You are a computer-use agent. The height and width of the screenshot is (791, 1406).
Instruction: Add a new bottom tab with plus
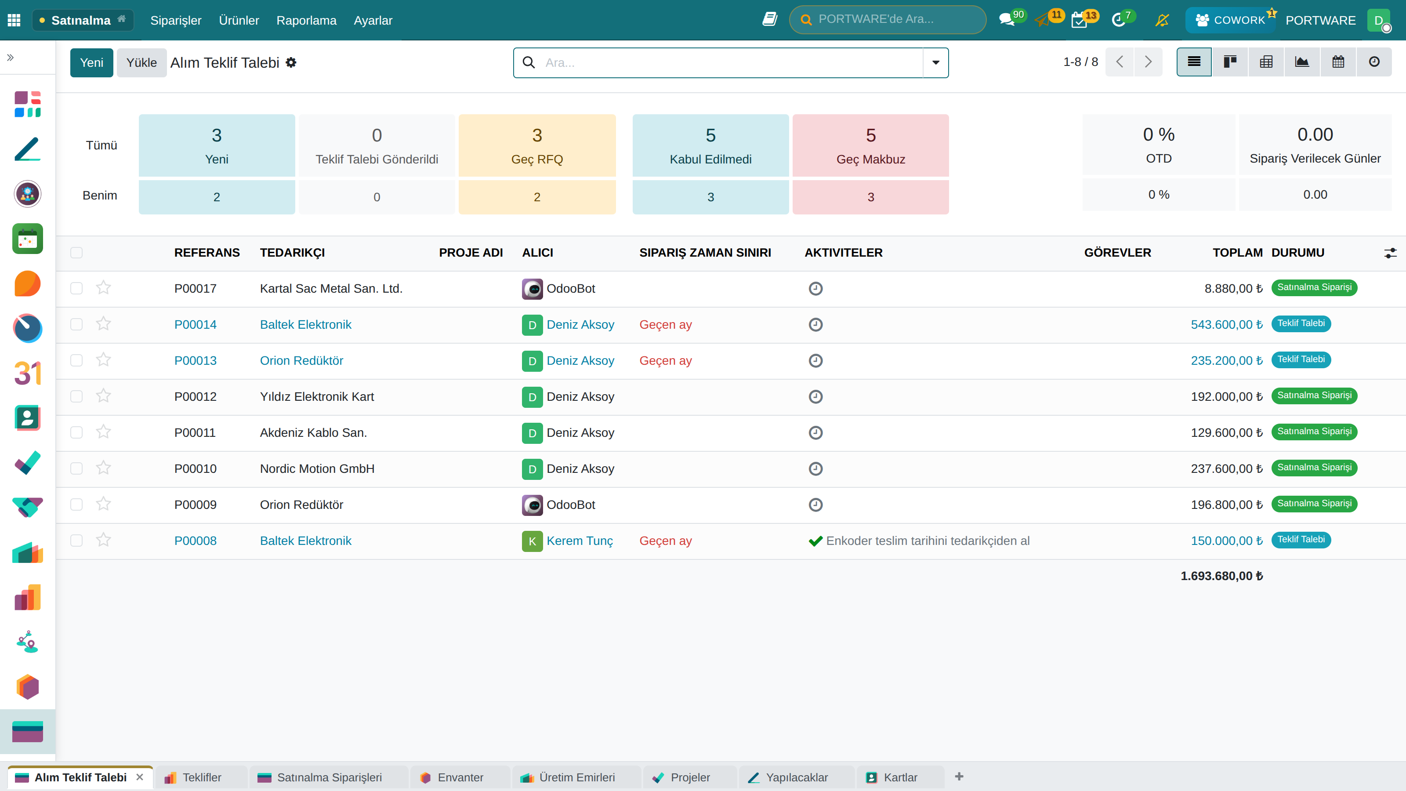coord(959,776)
